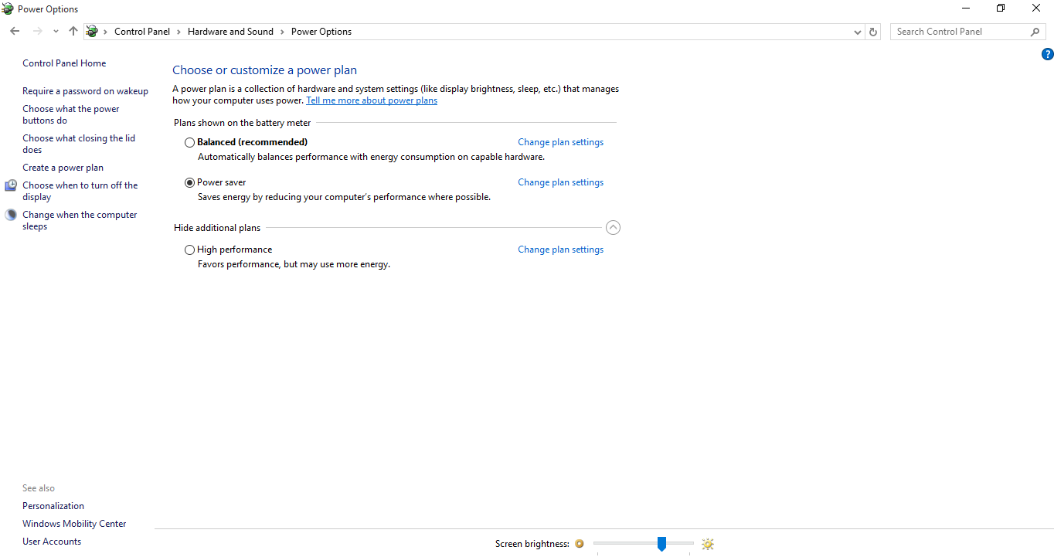Open Change when the computer sleeps
Screen dimensions: 1054x557
tap(80, 220)
